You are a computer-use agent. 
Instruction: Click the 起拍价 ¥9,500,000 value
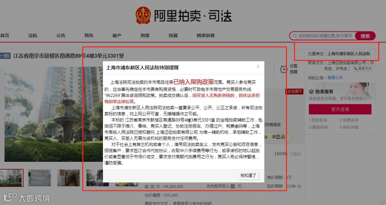pyautogui.click(x=173, y=186)
